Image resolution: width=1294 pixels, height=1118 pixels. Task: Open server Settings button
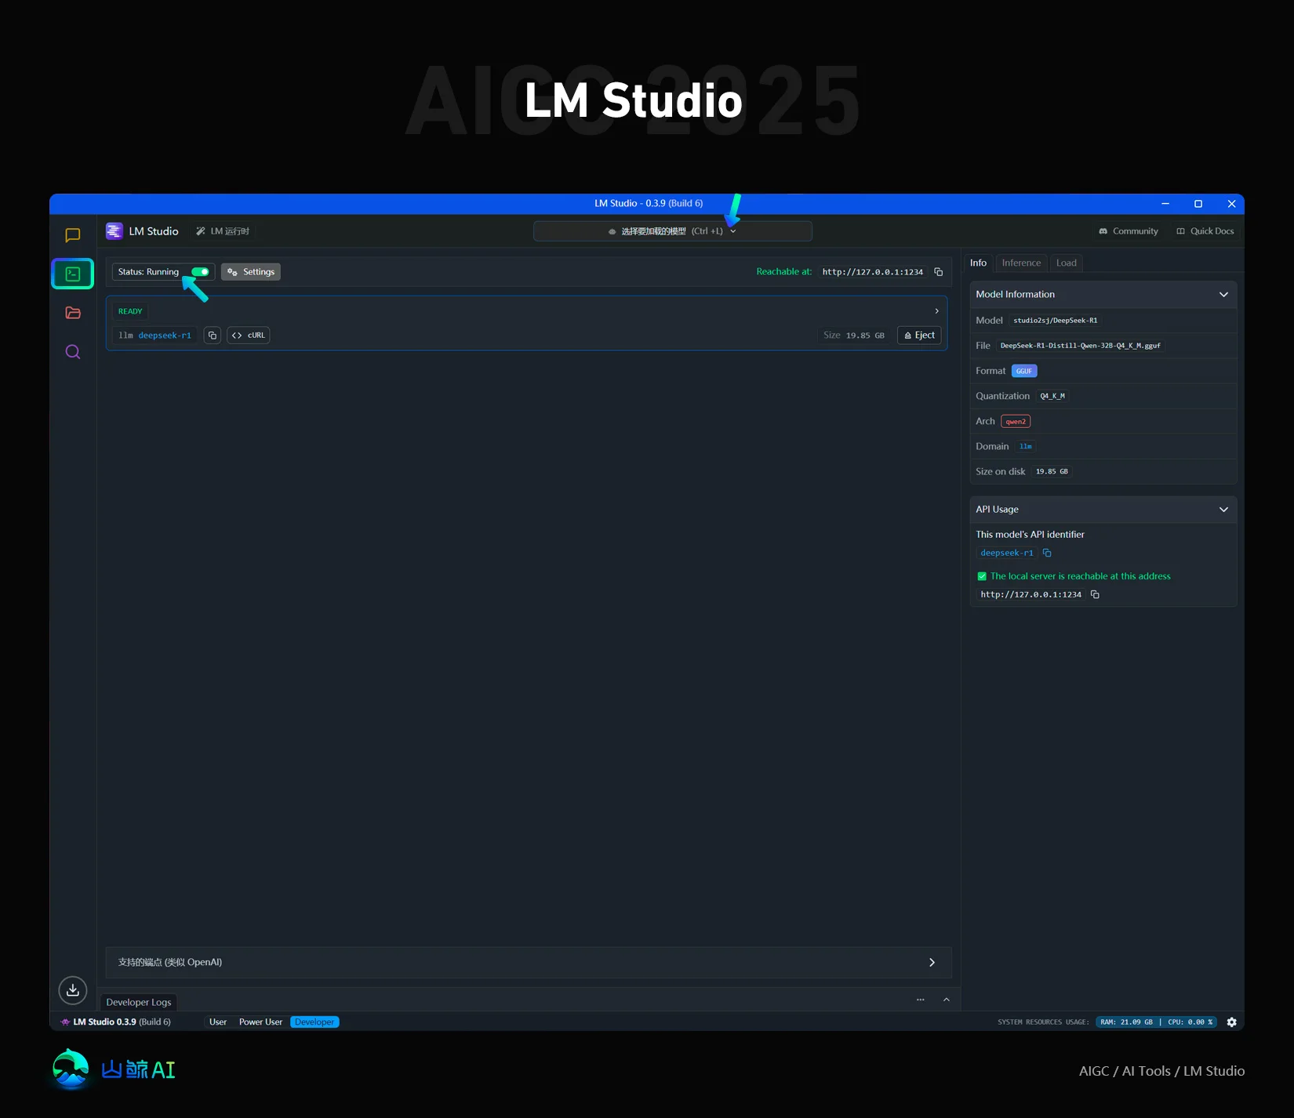(x=251, y=272)
